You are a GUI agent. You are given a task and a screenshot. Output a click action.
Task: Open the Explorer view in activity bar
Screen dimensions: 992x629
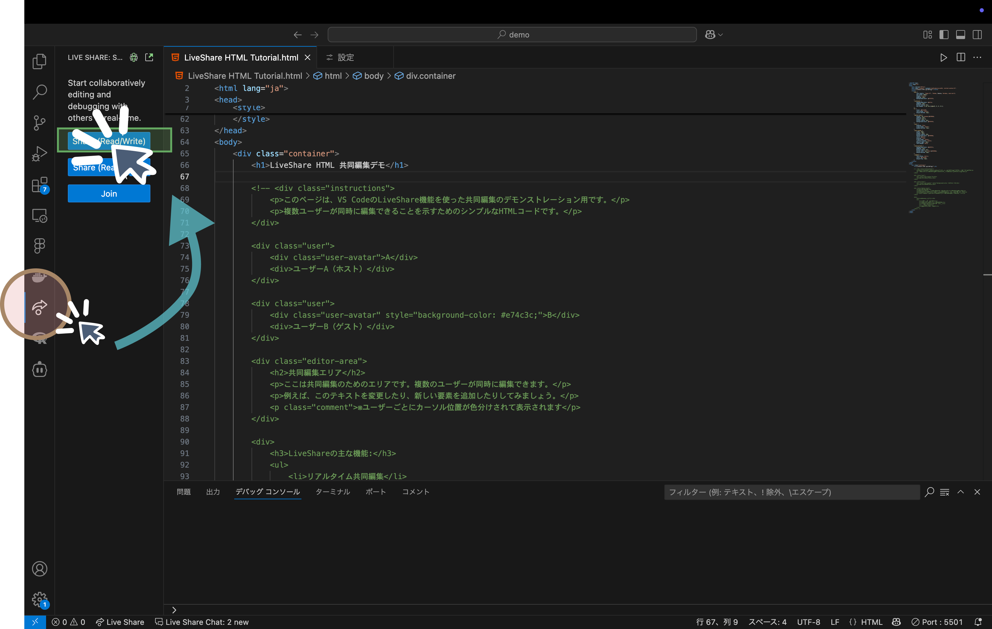coord(40,61)
